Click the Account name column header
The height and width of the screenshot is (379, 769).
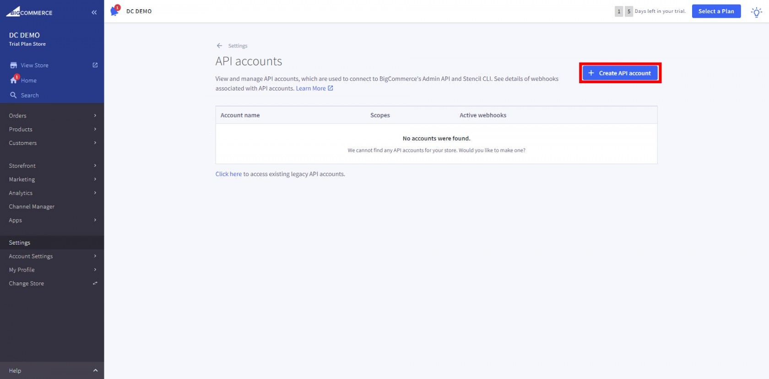(240, 115)
